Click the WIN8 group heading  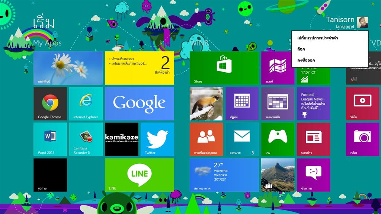click(x=199, y=43)
